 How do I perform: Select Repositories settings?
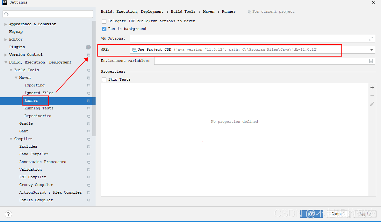(38, 116)
